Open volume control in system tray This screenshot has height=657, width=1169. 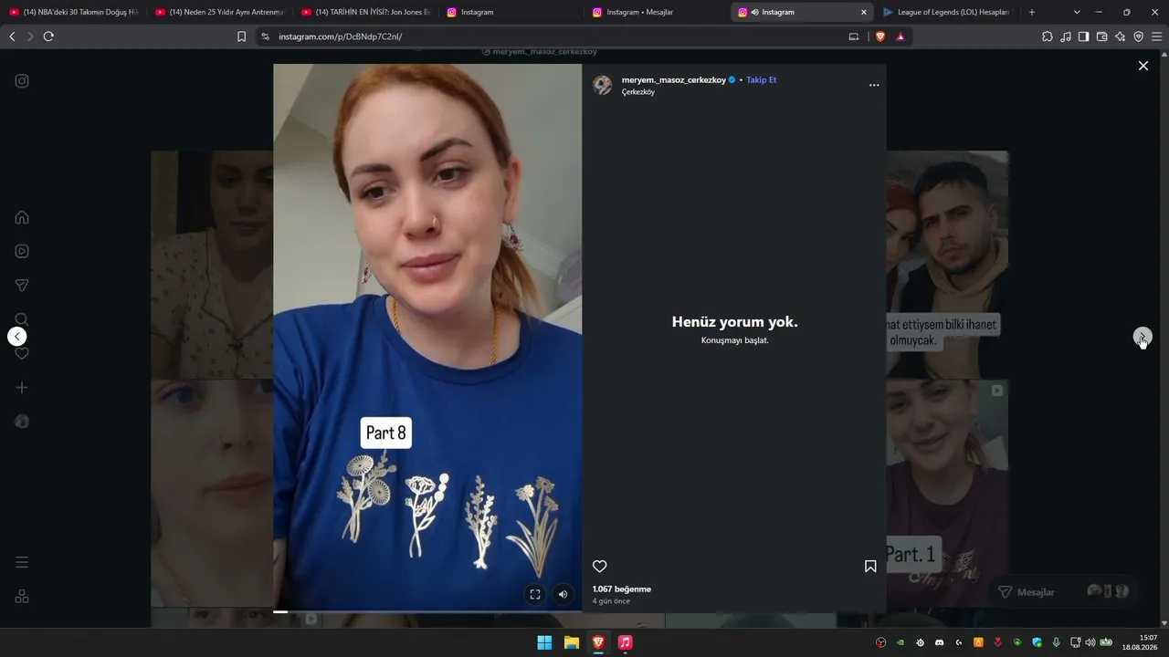pos(1090,642)
